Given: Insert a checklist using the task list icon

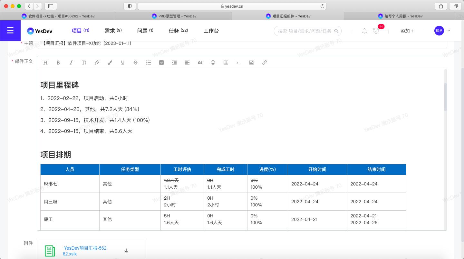Looking at the screenshot, I should point(161,62).
